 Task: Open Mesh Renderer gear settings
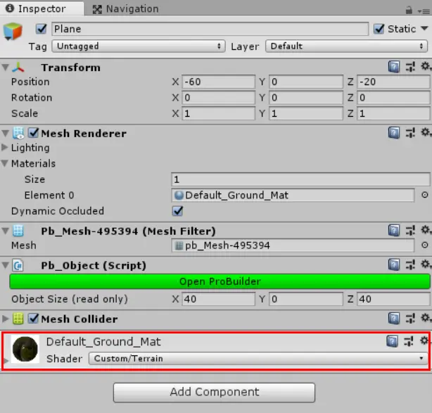coord(426,132)
